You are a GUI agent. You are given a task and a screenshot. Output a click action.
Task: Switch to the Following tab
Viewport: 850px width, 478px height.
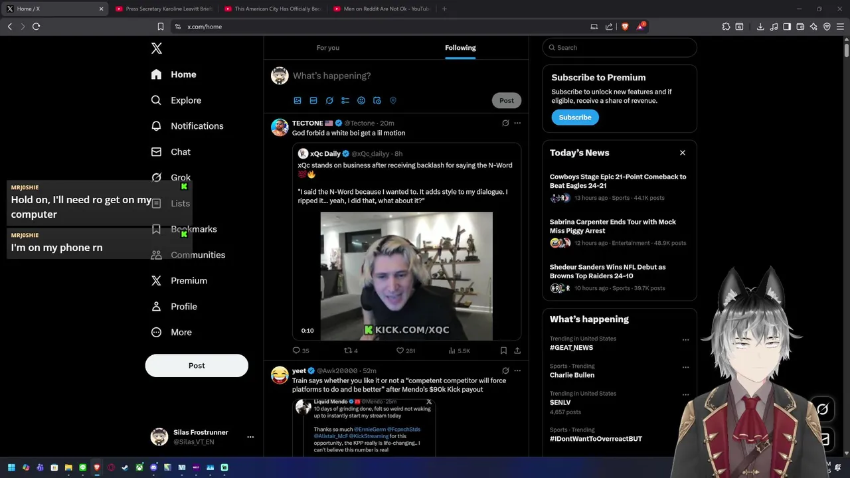(460, 48)
